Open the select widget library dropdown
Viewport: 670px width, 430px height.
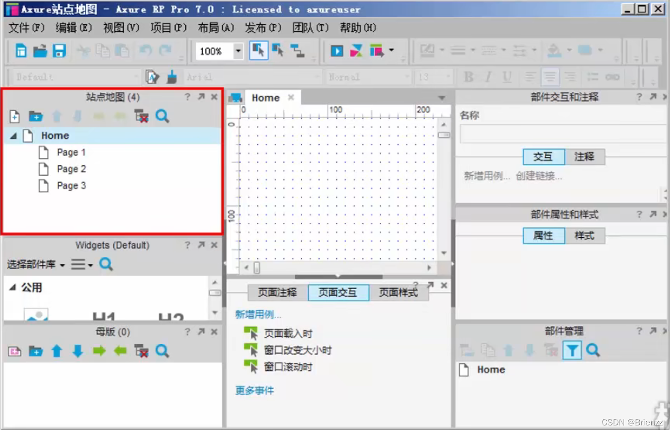coord(35,264)
